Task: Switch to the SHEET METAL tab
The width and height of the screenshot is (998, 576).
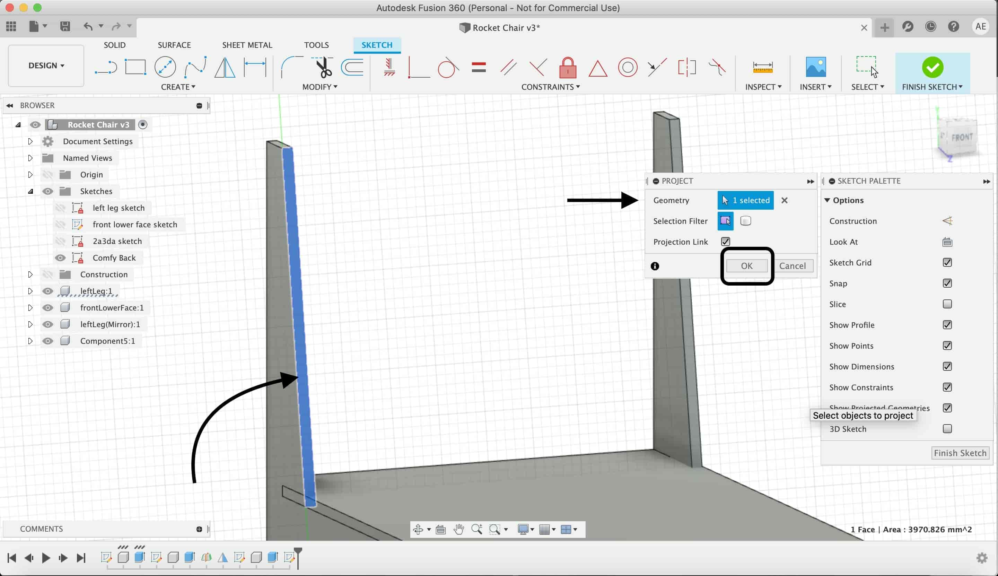Action: [x=247, y=45]
